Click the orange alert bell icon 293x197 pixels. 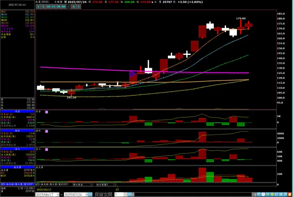coord(290,195)
